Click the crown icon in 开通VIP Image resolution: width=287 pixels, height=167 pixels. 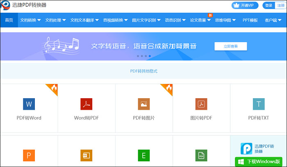(x=237, y=5)
